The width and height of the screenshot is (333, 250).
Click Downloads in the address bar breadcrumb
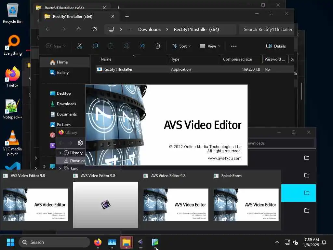[x=149, y=29]
